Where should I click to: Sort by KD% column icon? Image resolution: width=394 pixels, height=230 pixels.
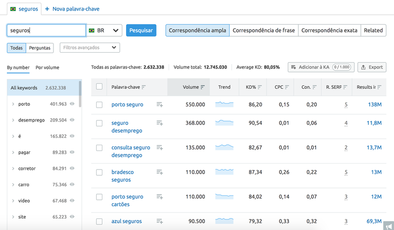pos(260,87)
